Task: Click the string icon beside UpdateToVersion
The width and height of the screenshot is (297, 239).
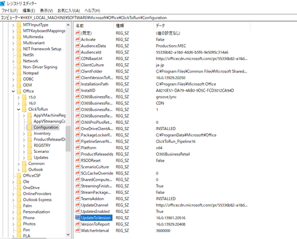Action: 77,218
